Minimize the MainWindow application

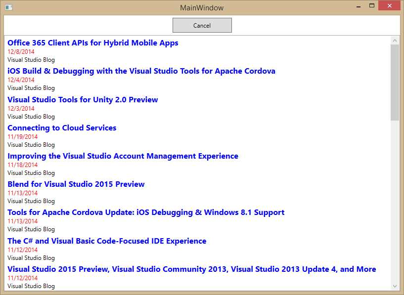[358, 5]
